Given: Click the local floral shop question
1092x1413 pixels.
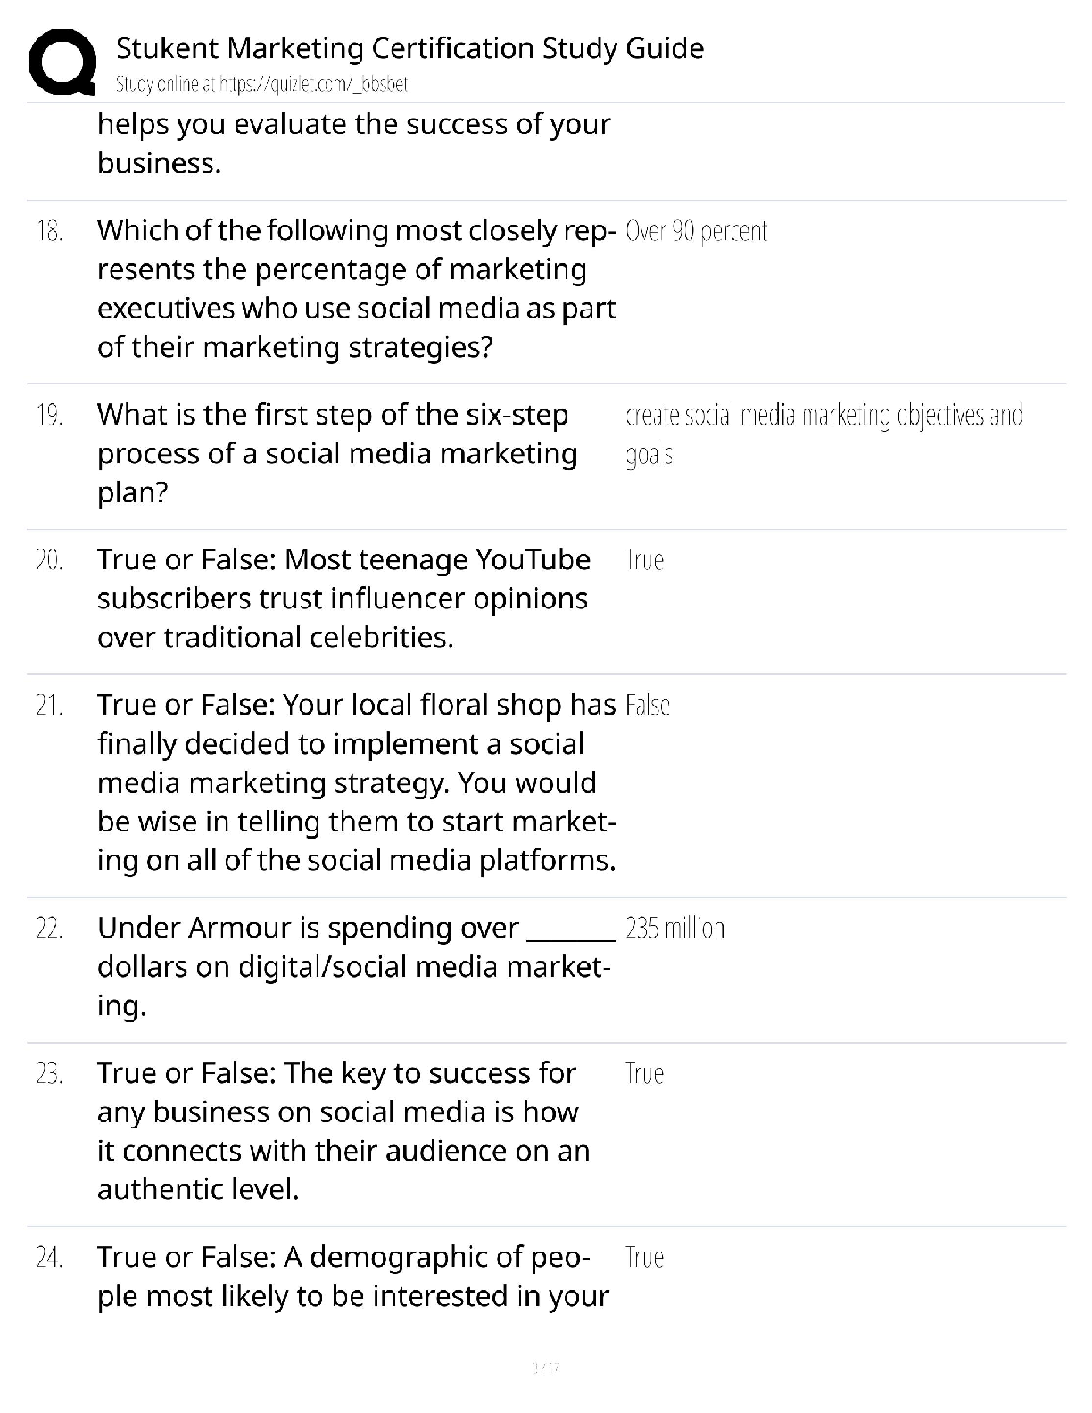Looking at the screenshot, I should click(x=356, y=782).
